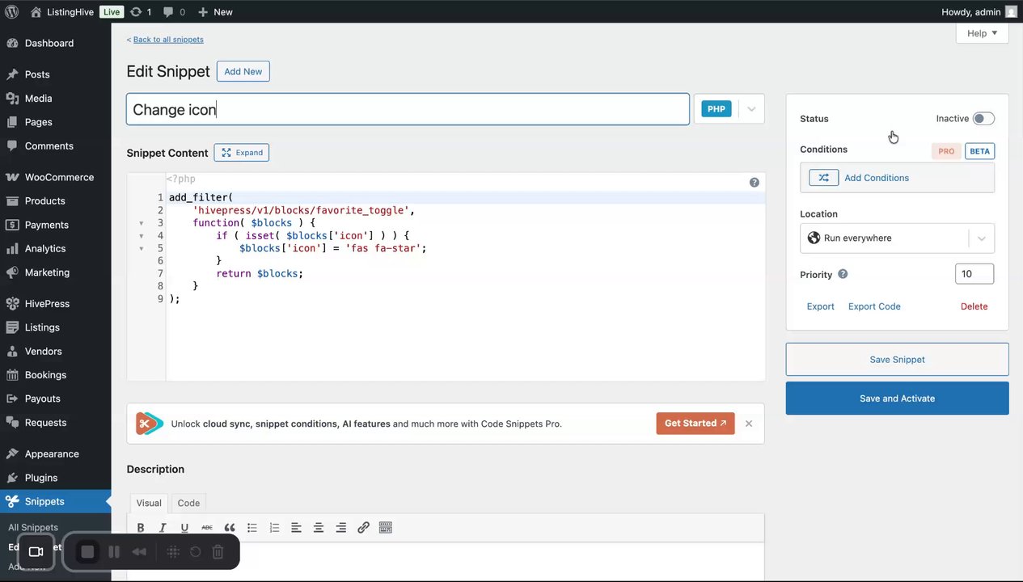1023x582 pixels.
Task: Toggle the editor toolbar toggle icon
Action: [x=386, y=528]
